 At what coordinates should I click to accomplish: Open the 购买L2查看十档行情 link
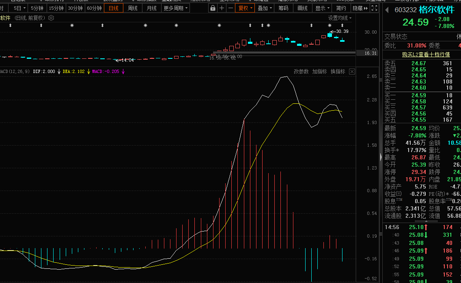tap(426, 55)
